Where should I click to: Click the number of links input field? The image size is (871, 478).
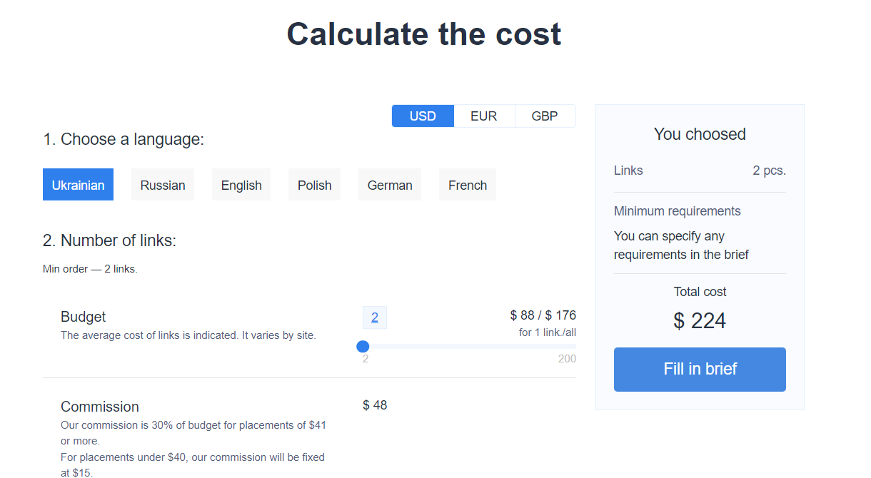[375, 318]
